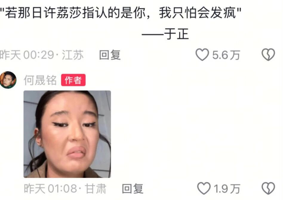The height and width of the screenshot is (200, 283).
Task: Like the comment with 5.6万 likes
Action: pos(202,55)
